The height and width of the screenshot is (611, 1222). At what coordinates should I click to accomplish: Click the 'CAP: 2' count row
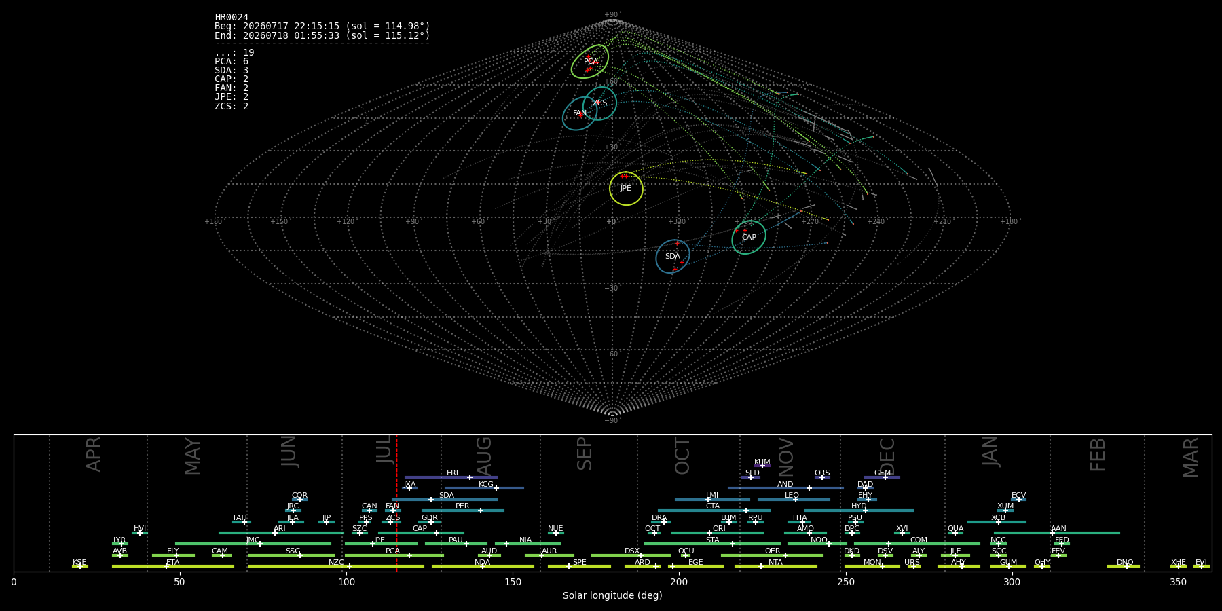232,79
